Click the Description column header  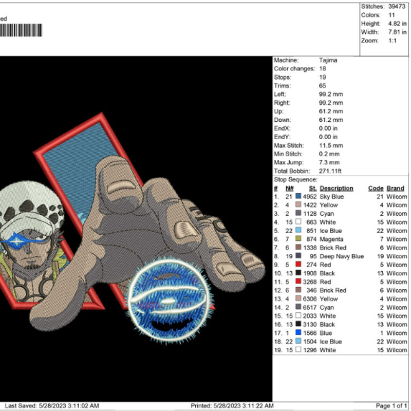(336, 189)
